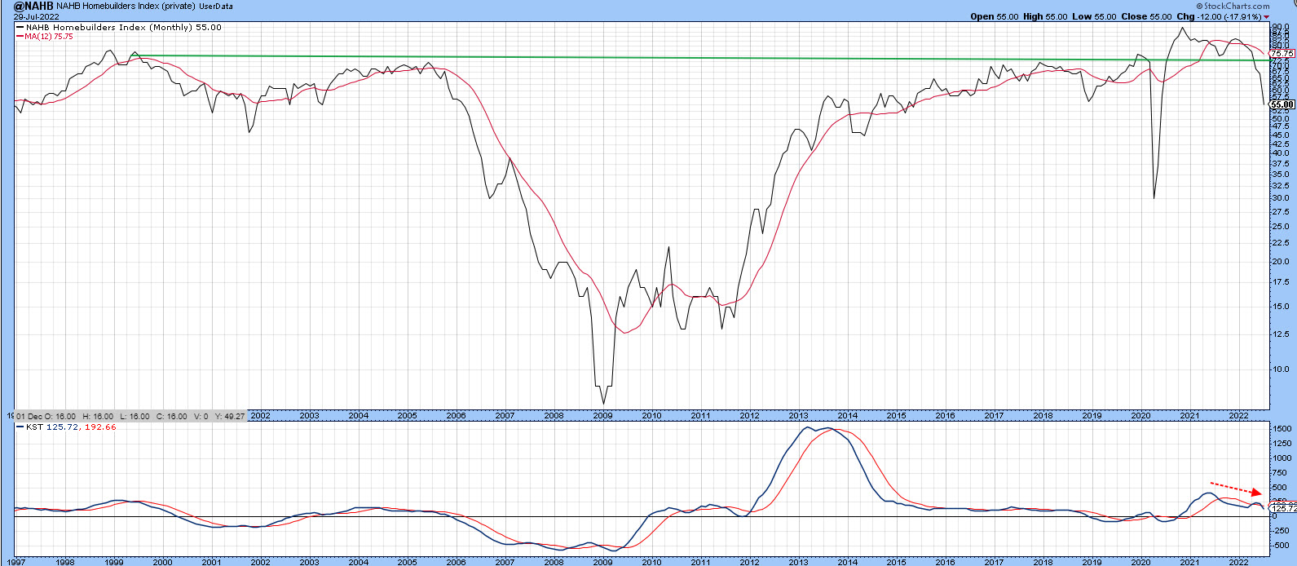Click the red down-triangle beside the Chg value
Screen dimensions: 1297x566
[x=1266, y=17]
